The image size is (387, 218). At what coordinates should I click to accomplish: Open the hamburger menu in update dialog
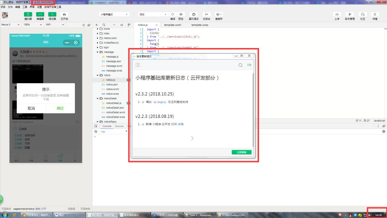pos(138,65)
